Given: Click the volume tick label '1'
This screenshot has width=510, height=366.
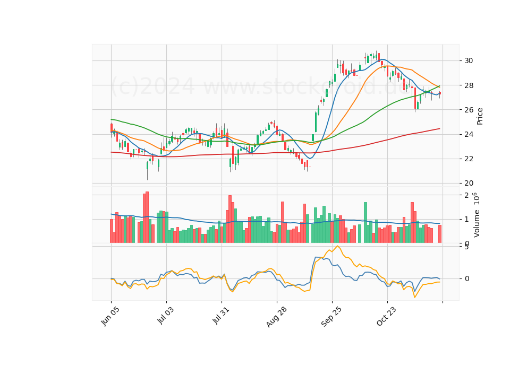Looking at the screenshot, I should (x=466, y=220).
